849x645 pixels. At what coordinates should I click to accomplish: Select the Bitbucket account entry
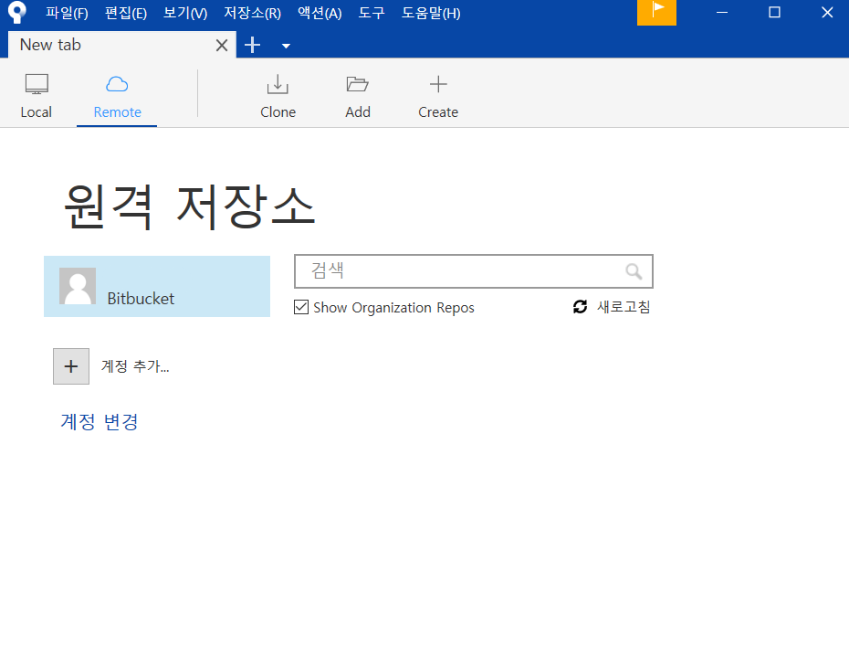[x=157, y=286]
